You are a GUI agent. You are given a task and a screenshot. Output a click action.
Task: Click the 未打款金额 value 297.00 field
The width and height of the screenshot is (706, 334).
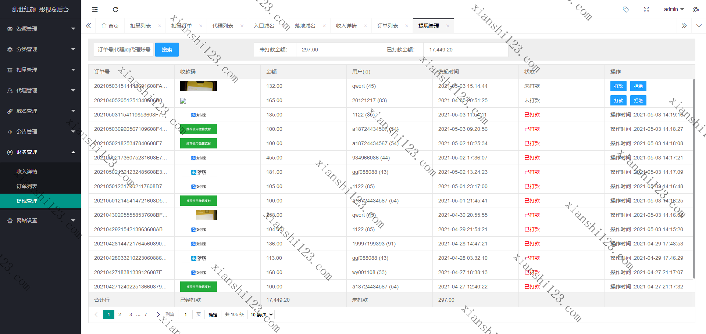point(338,50)
